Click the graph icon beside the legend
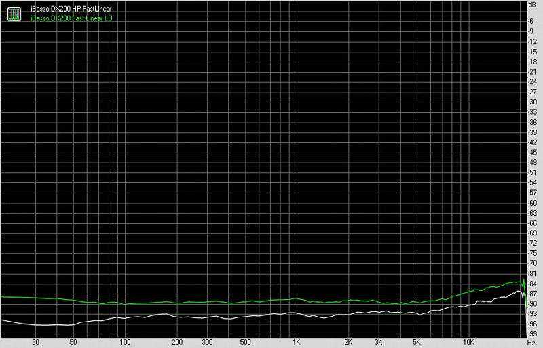The image size is (543, 348). click(13, 14)
